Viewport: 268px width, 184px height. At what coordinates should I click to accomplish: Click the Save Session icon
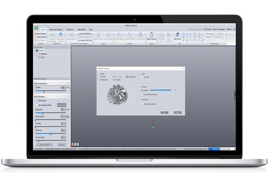(35, 40)
